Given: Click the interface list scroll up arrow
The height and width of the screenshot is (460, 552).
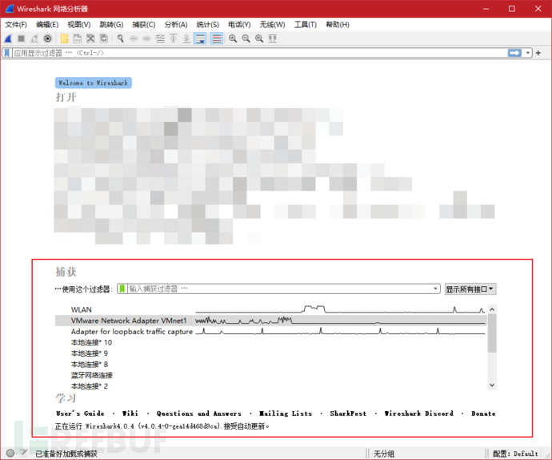Looking at the screenshot, I should (492, 309).
